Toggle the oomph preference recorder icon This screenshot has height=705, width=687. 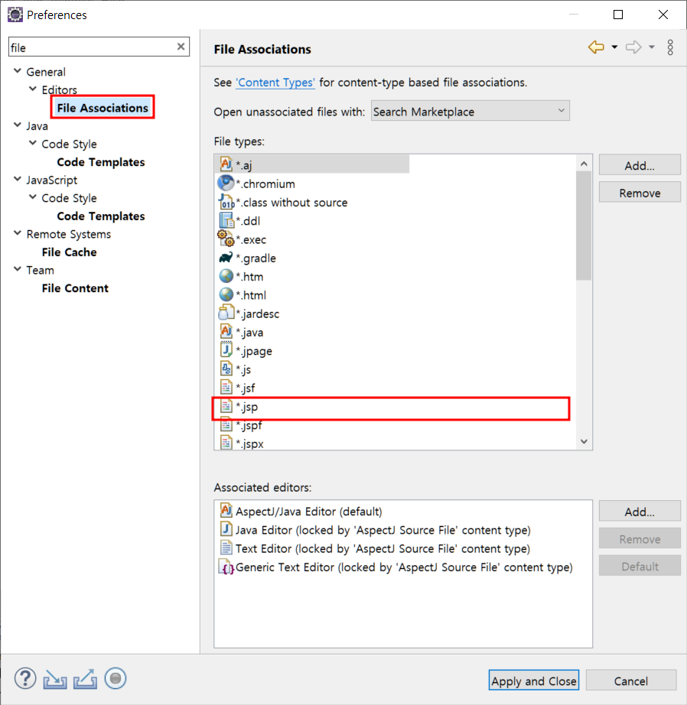pyautogui.click(x=116, y=678)
